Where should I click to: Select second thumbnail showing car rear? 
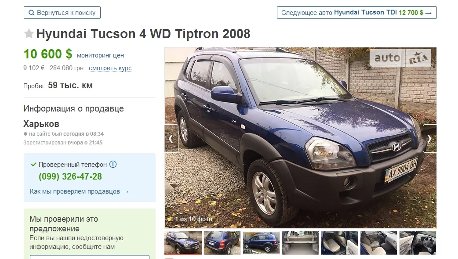coord(222,243)
